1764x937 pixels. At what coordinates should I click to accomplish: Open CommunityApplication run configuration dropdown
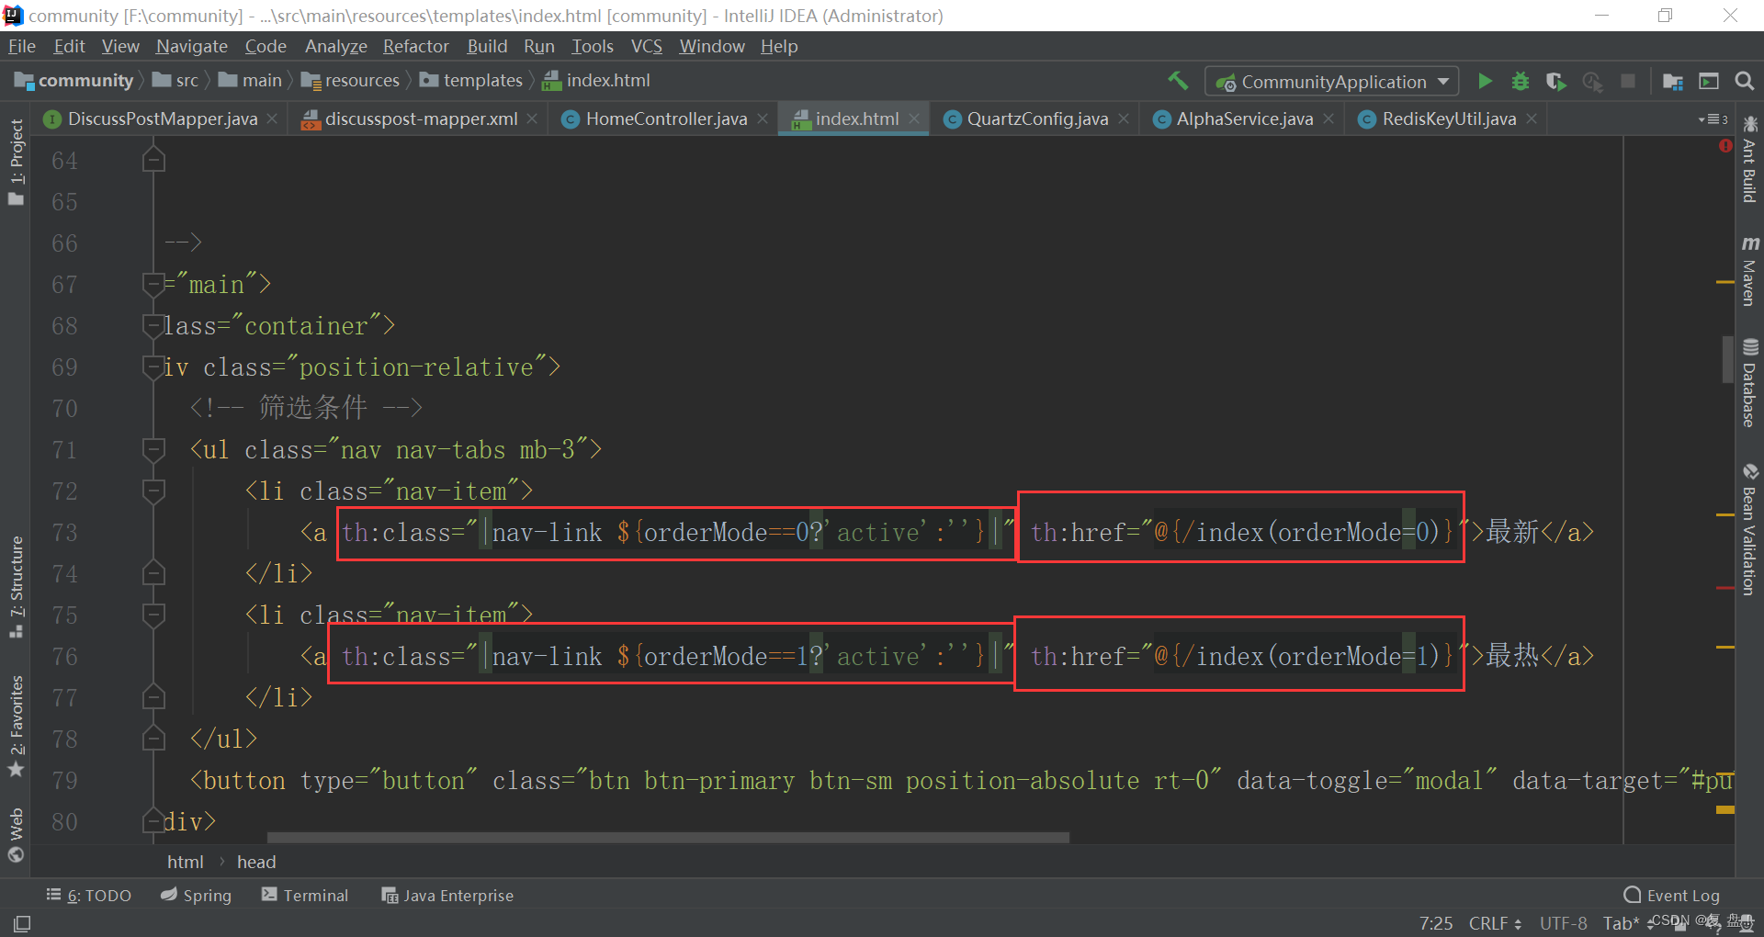(x=1331, y=82)
